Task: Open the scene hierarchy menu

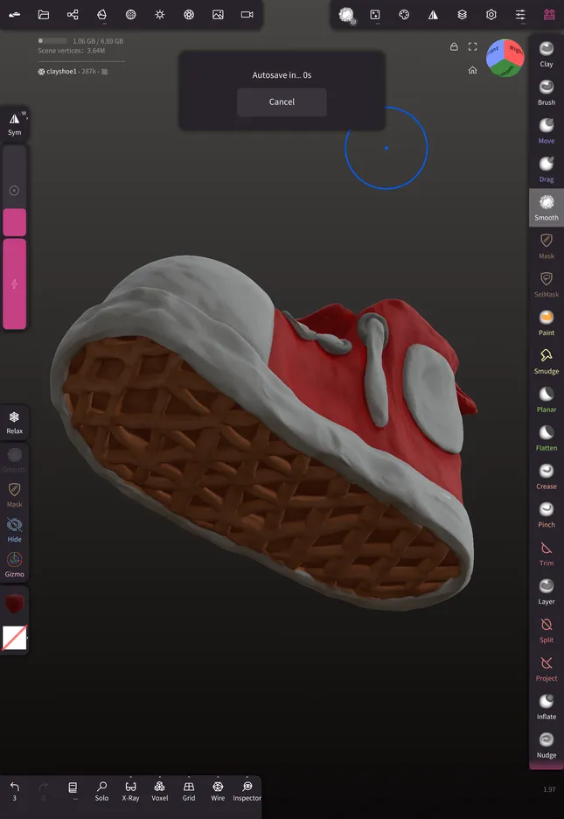Action: click(x=73, y=15)
